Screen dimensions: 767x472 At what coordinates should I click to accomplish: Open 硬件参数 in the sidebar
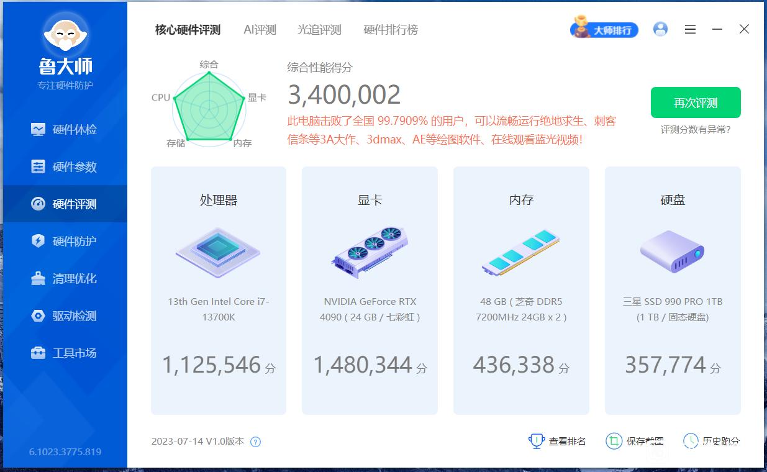click(x=65, y=166)
